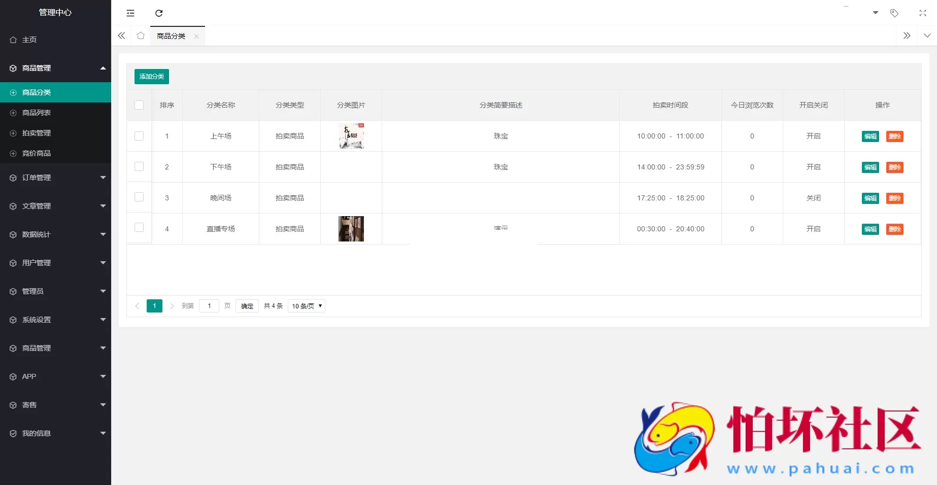This screenshot has width=937, height=485.
Task: Open the 10 条/页 page size dropdown
Action: click(x=306, y=306)
